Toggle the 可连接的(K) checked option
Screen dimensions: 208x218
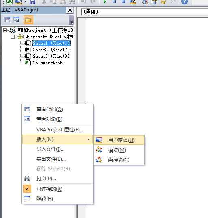click(x=58, y=189)
